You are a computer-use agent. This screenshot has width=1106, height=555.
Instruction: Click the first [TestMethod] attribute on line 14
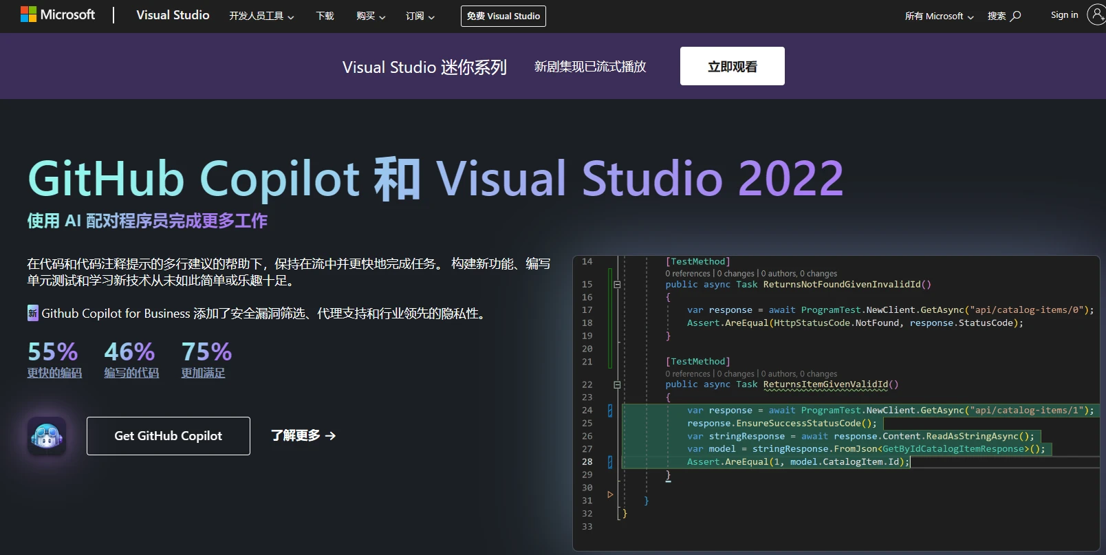coord(697,261)
